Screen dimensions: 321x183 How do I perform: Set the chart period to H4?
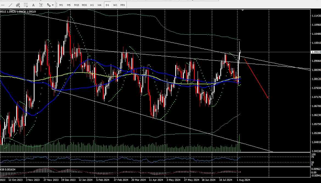[x=99, y=5]
